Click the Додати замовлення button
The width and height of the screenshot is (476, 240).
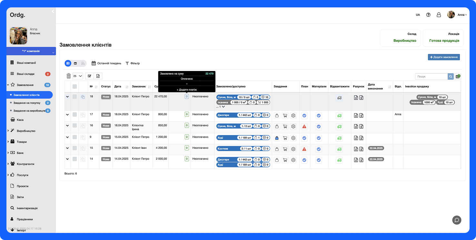point(444,57)
